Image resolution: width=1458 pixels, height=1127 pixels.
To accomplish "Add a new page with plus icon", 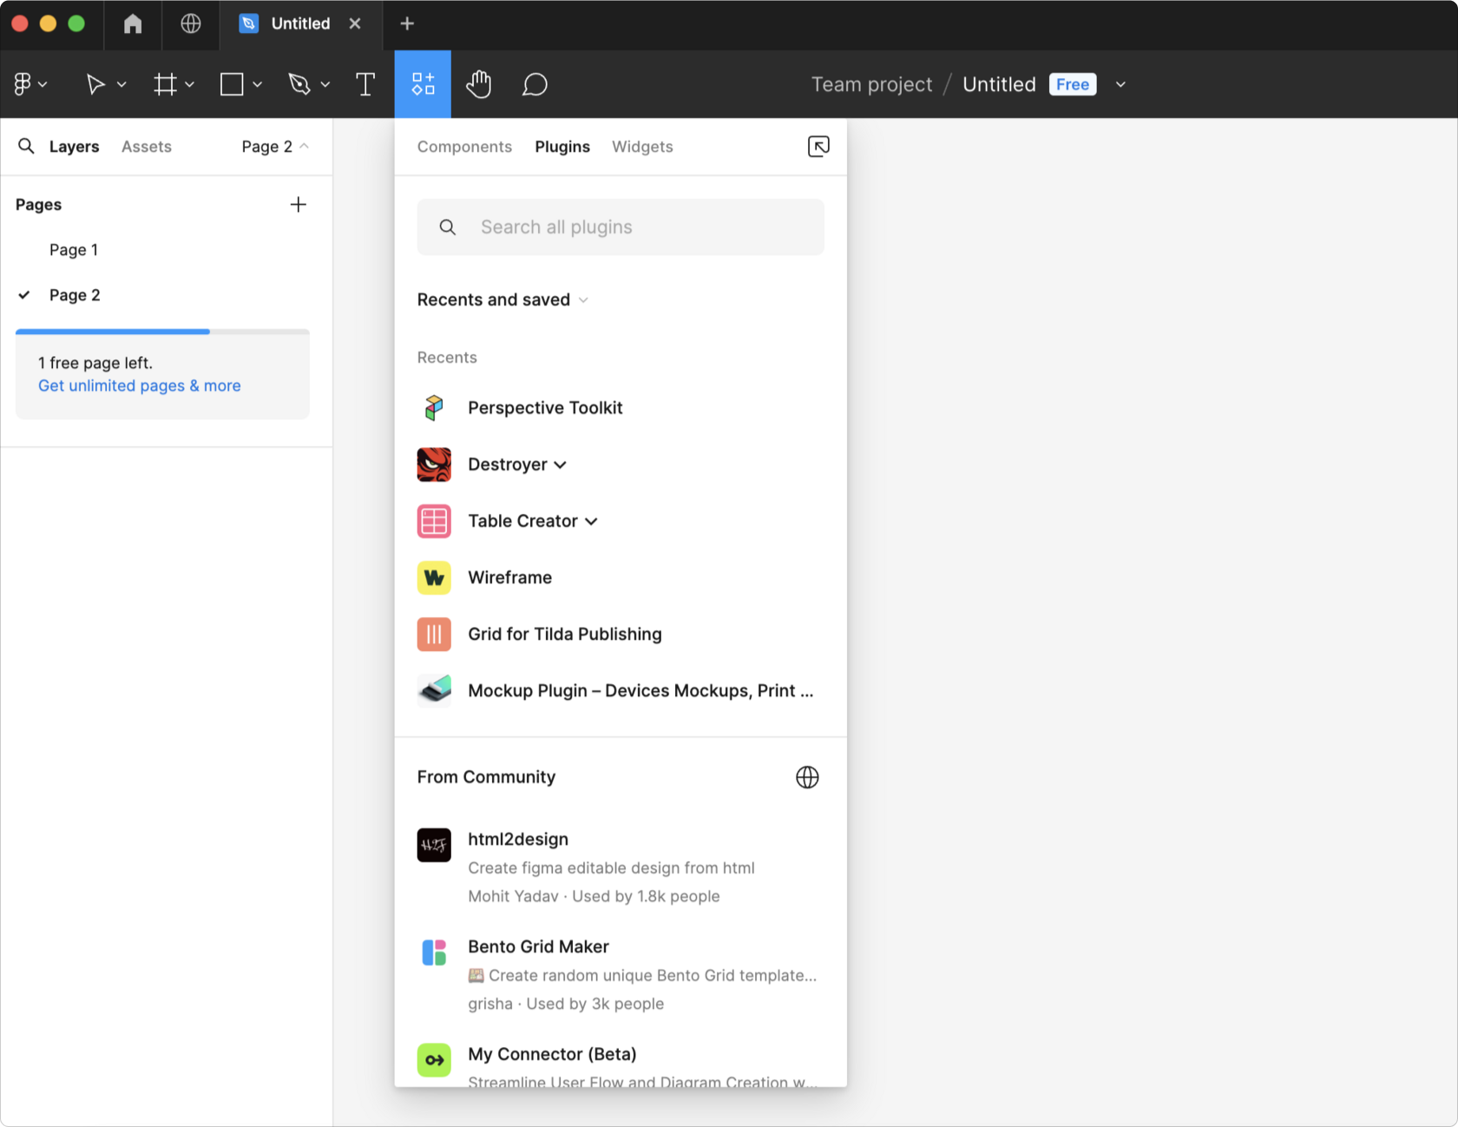I will [298, 205].
